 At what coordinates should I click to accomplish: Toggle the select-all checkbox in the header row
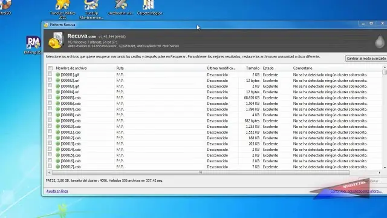pos(50,68)
